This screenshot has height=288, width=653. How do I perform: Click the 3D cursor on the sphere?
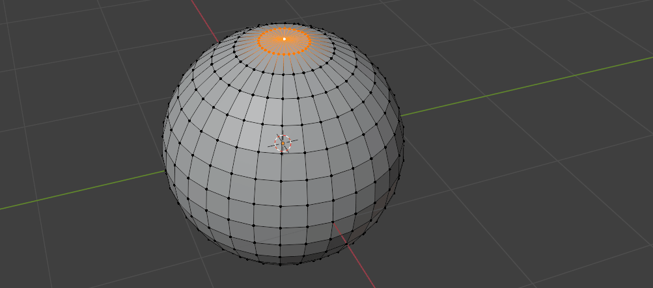tap(283, 144)
